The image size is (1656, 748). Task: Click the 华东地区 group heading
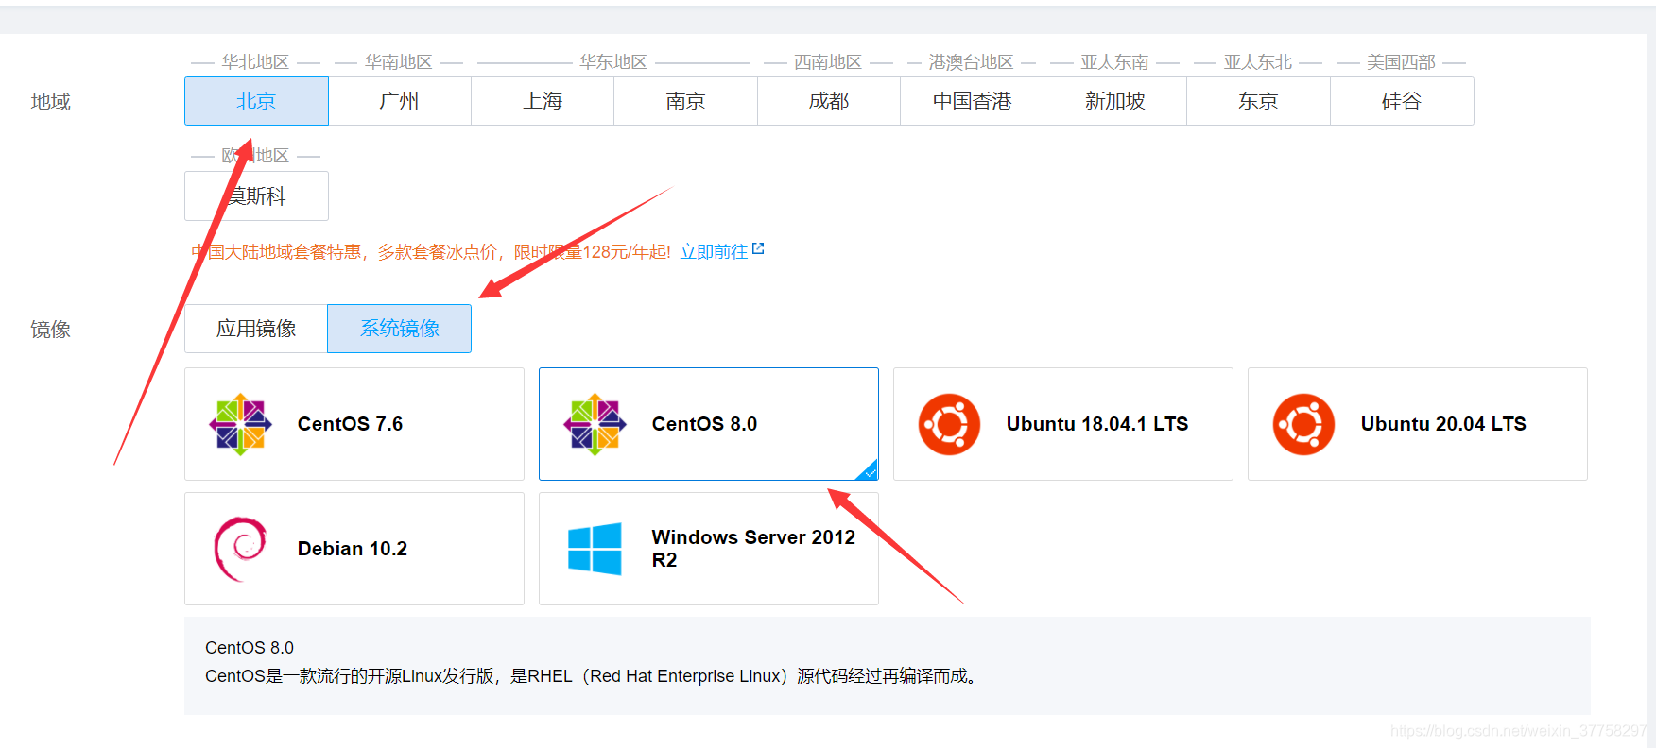tap(613, 62)
